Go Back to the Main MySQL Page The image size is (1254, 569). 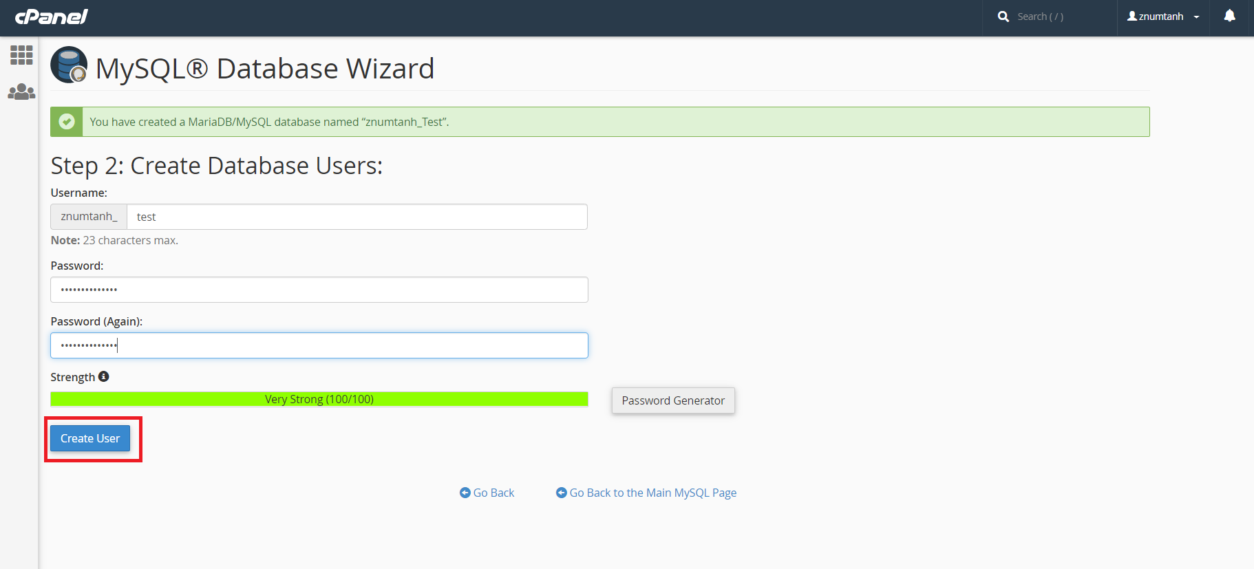[646, 493]
